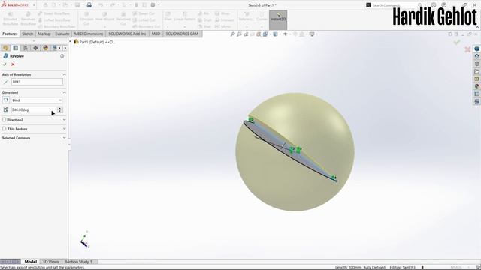Open the ConfigurationManager tab icon
481x270 pixels.
pos(26,48)
